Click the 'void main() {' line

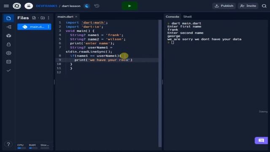(80, 31)
